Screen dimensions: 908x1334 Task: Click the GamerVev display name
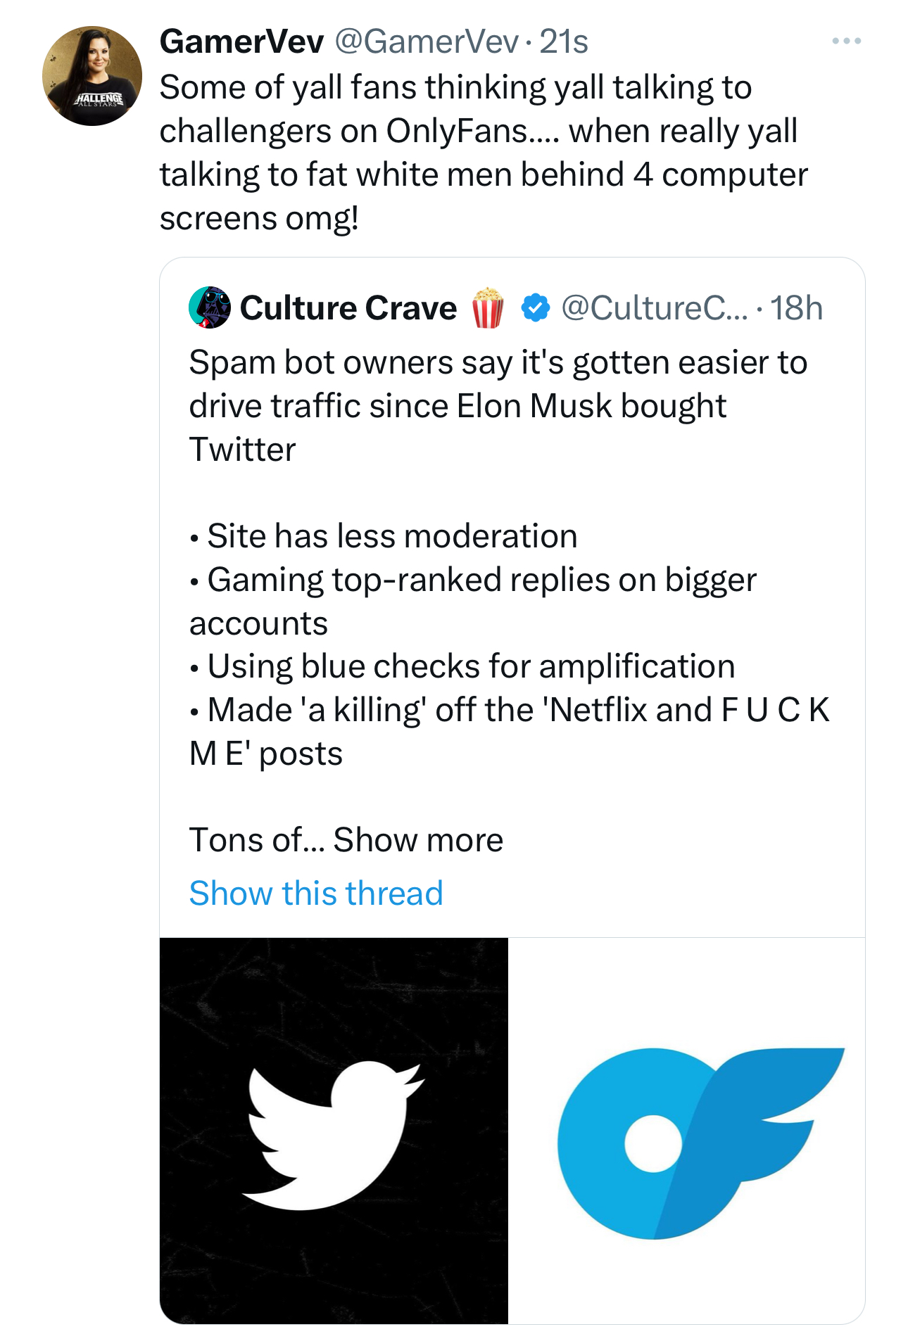click(x=241, y=42)
